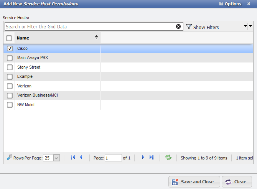Jump to the last page of results

tap(152, 157)
